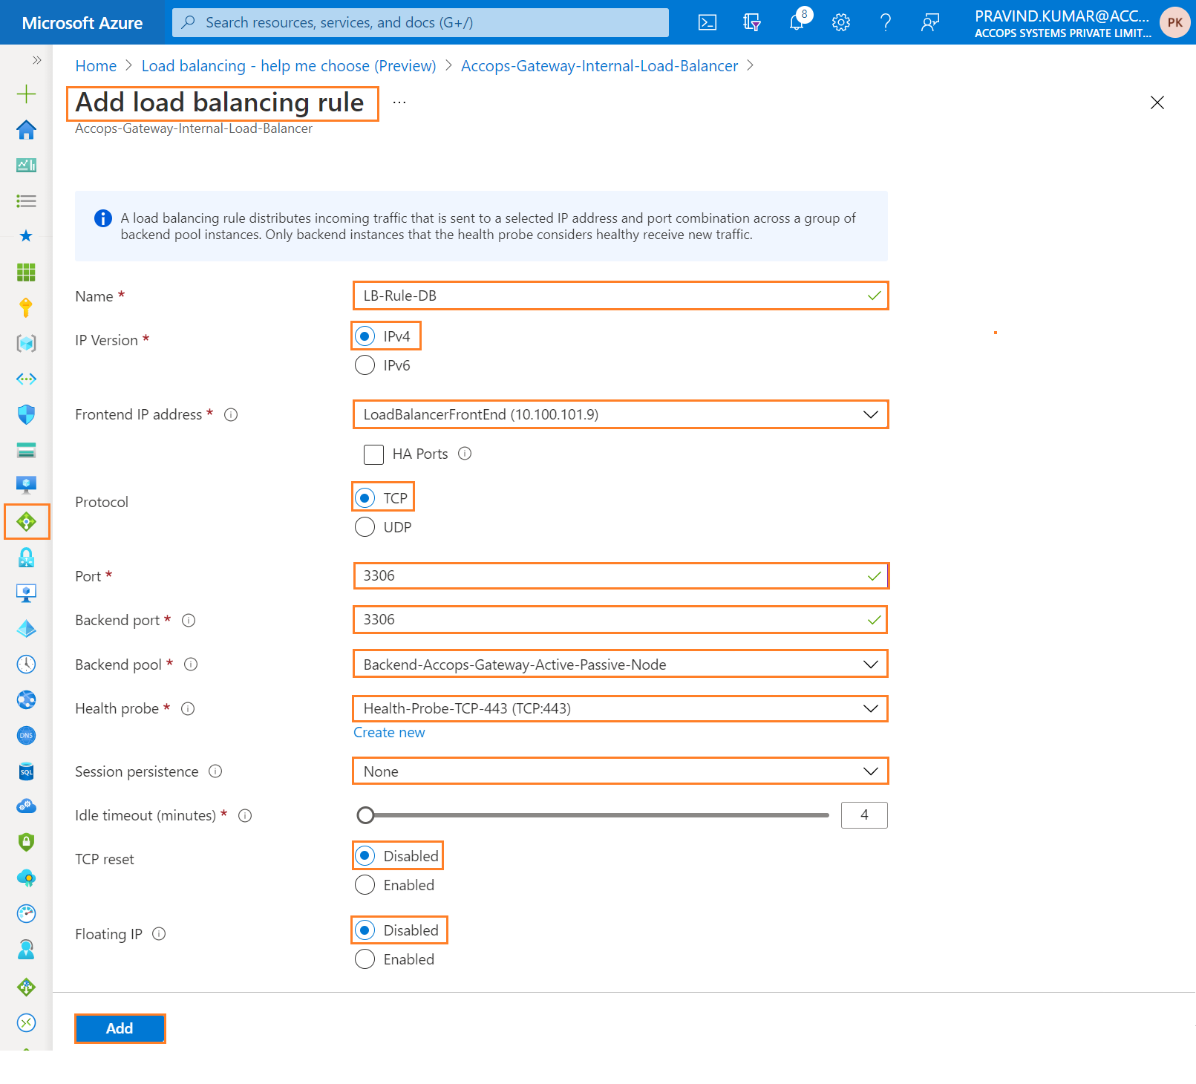Show info tooltip for Health probe
The height and width of the screenshot is (1084, 1196).
pyautogui.click(x=188, y=708)
